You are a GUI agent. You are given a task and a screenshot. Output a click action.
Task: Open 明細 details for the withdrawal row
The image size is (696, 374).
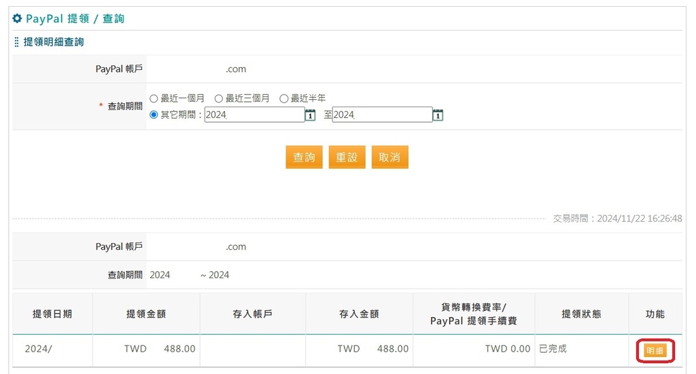pyautogui.click(x=655, y=351)
